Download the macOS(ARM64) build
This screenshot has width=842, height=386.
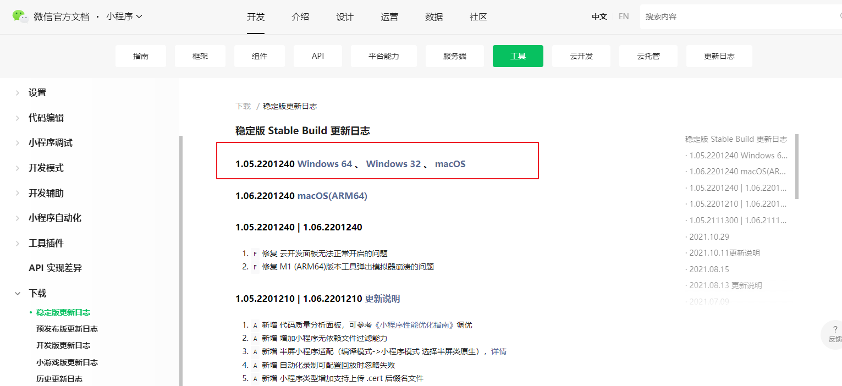tap(332, 196)
